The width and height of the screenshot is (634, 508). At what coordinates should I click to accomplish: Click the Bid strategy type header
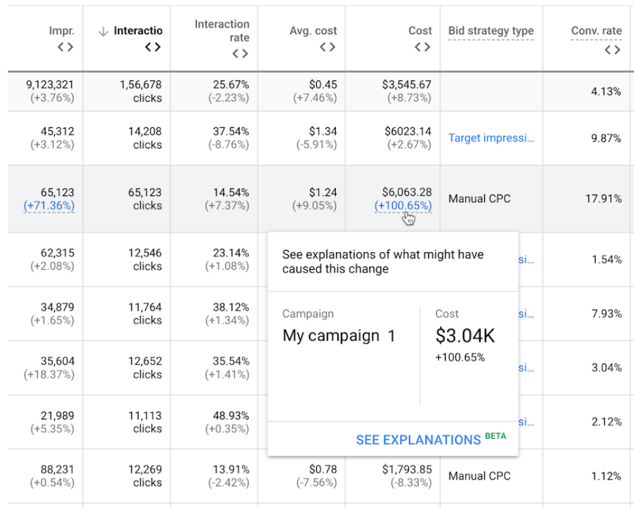coord(491,31)
